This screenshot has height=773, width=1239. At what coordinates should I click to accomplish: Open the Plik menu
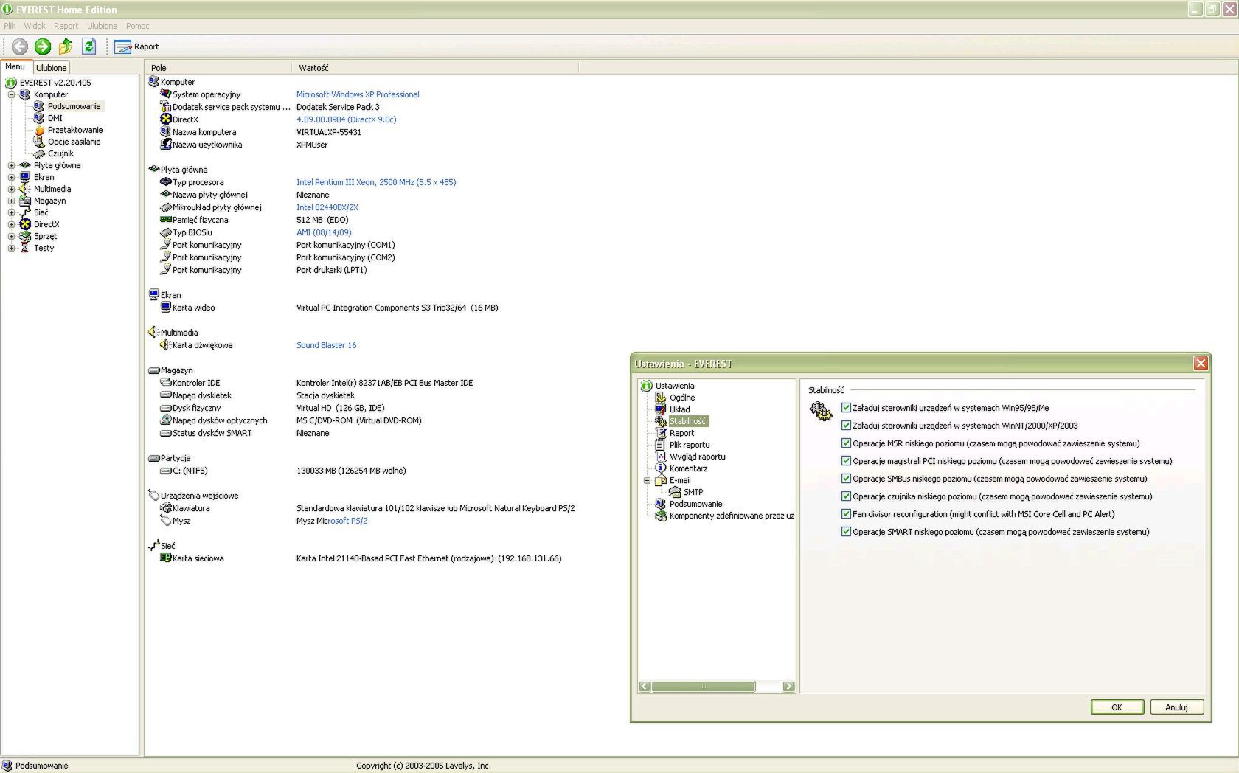point(10,26)
